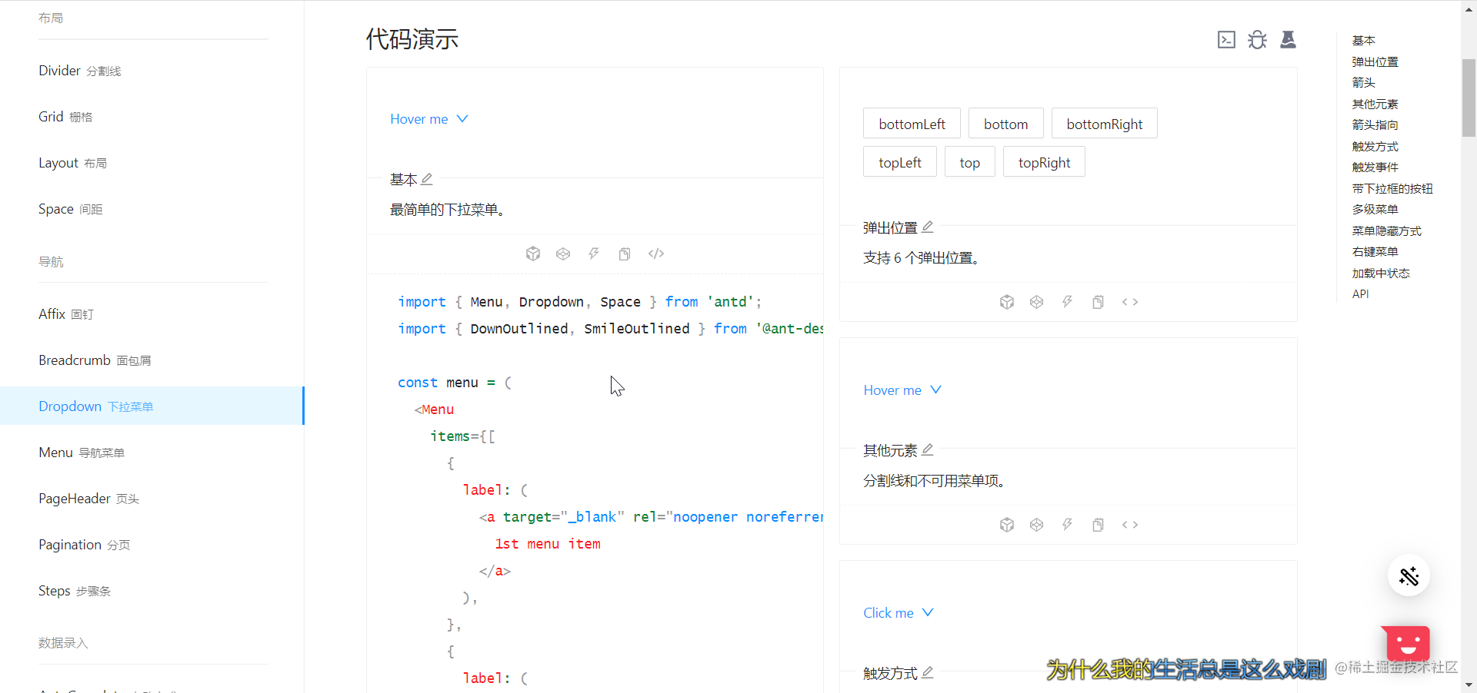1477x693 pixels.
Task: Click the scrollbar down arrow
Action: [x=1469, y=685]
